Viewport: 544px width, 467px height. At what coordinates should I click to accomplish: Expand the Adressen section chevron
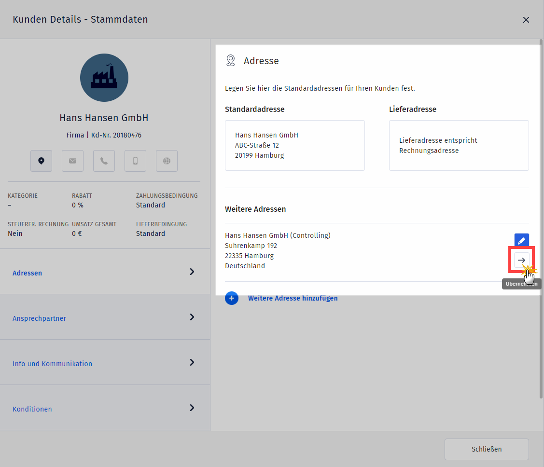[192, 272]
